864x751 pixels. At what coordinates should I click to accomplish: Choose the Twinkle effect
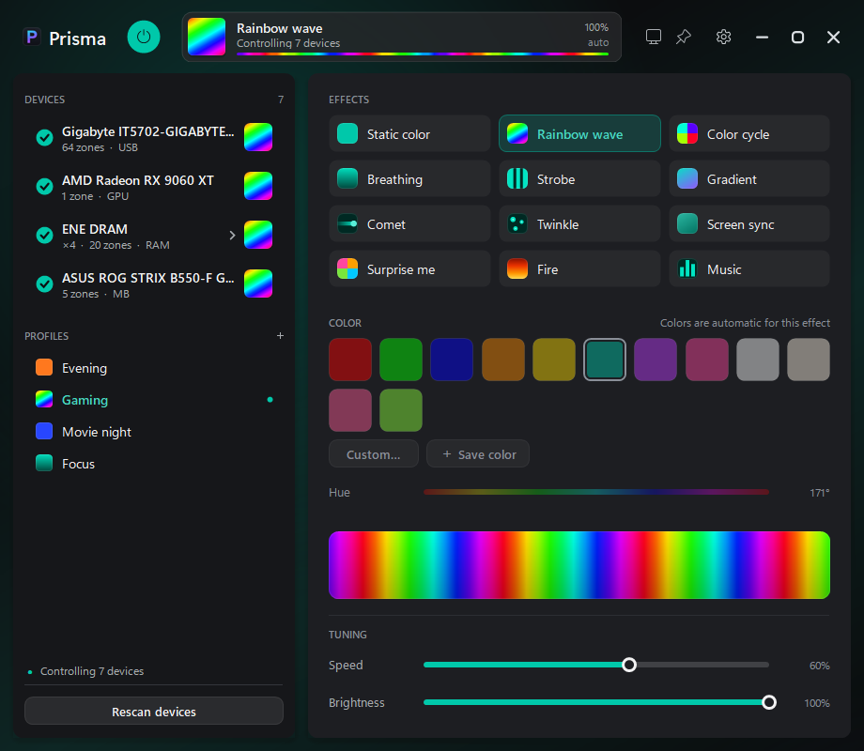pyautogui.click(x=579, y=224)
